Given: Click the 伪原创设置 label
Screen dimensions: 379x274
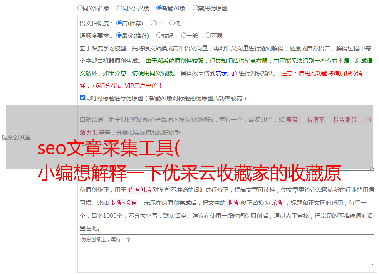Looking at the screenshot, I should [16, 137].
